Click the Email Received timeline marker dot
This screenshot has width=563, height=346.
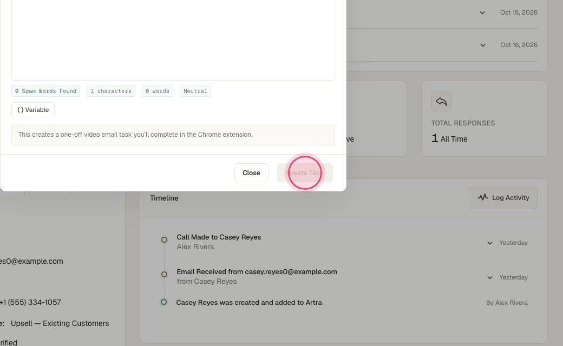[x=164, y=274]
